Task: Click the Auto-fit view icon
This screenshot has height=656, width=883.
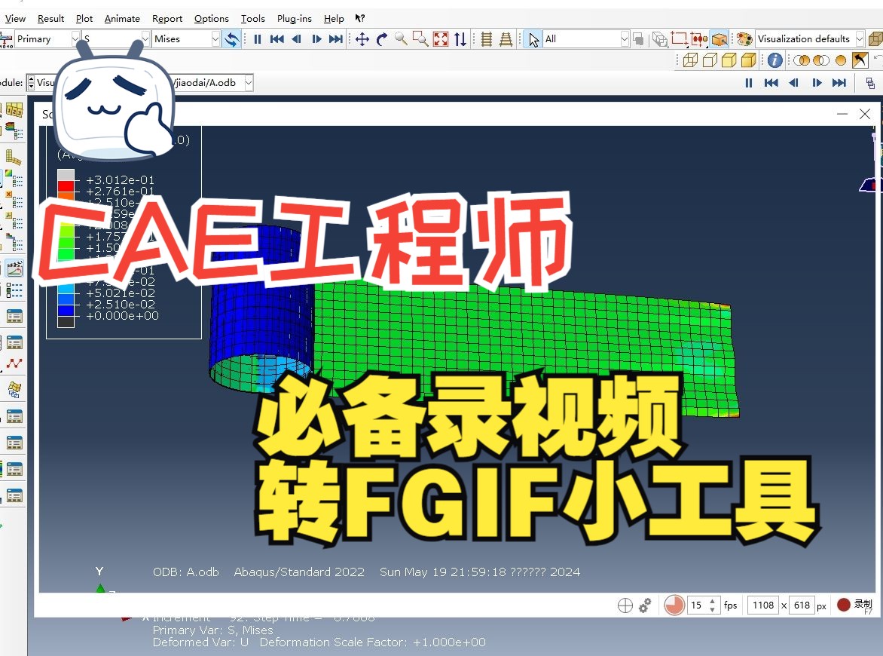Action: [441, 39]
